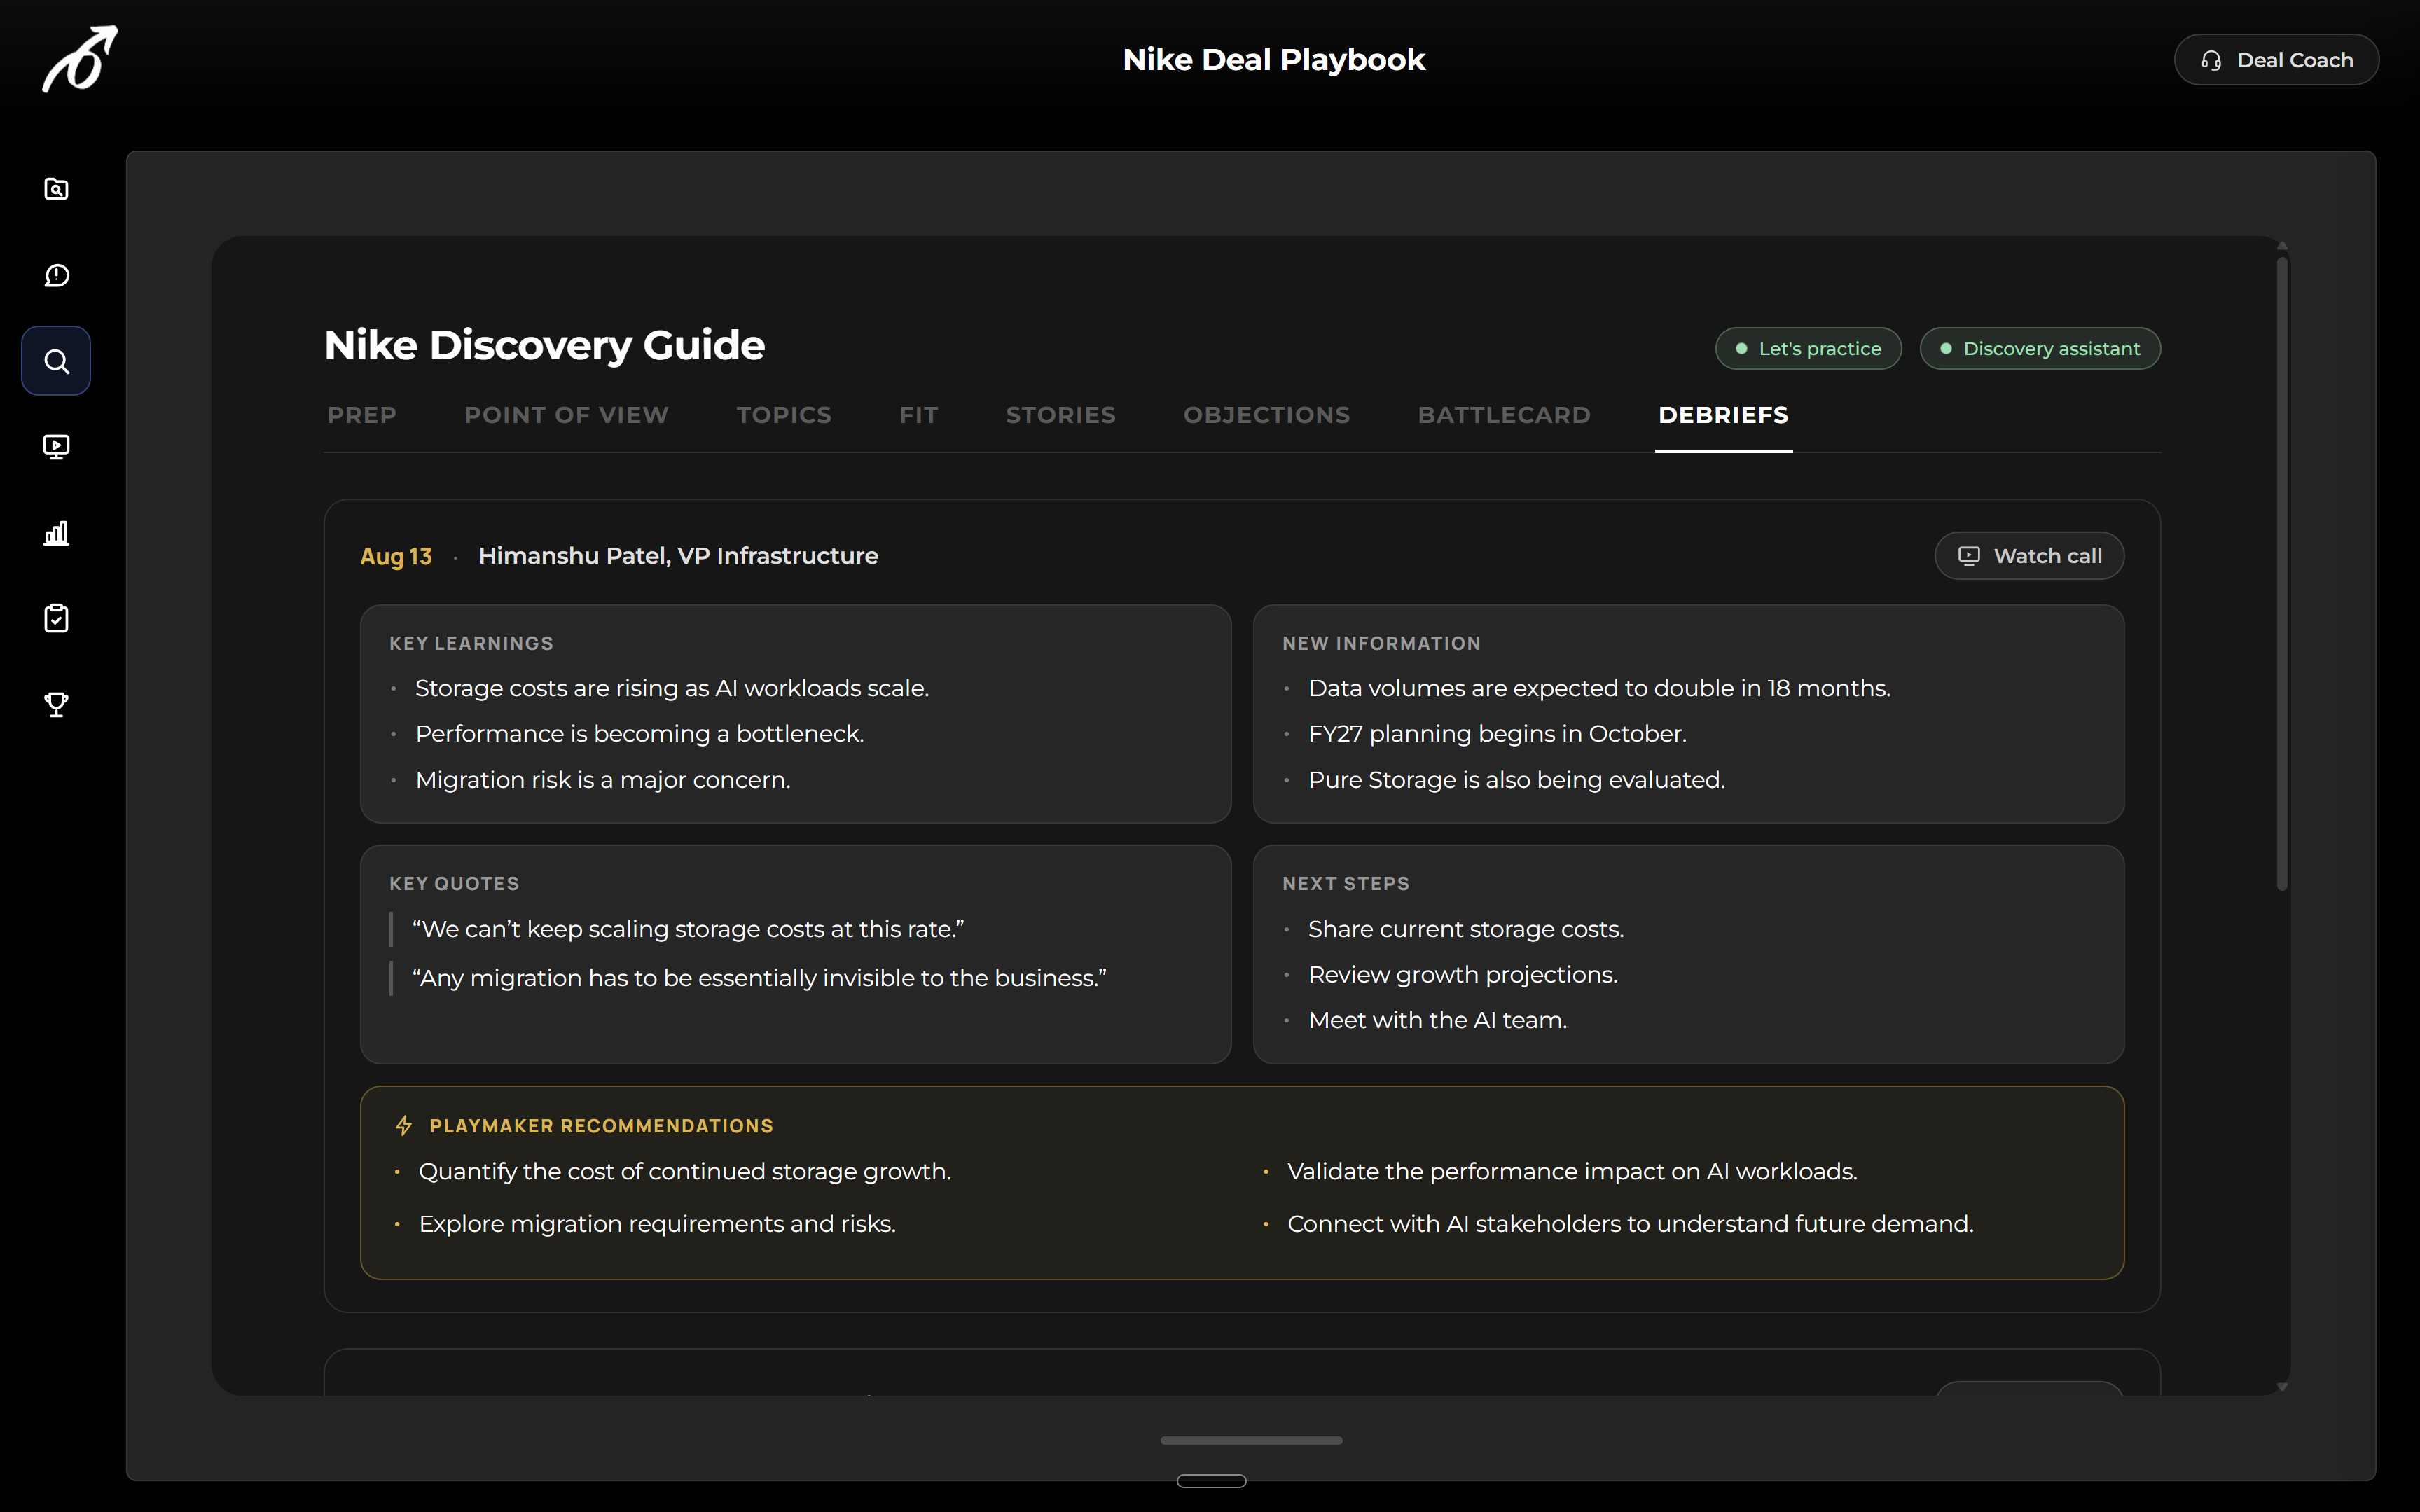
Task: Click the Playmaker arrow logo
Action: tap(80, 59)
